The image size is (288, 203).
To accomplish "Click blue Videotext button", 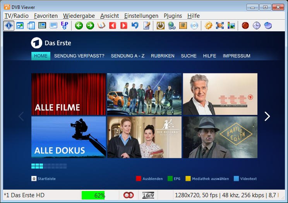I will click(x=245, y=179).
